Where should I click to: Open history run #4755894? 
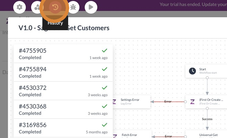pos(63,72)
